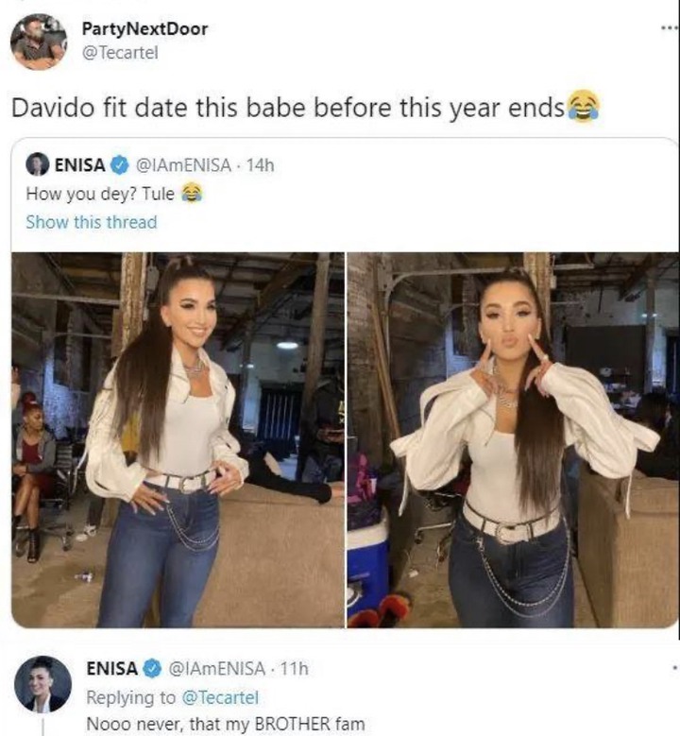Click the verified badge in ENISA's reply

click(152, 668)
